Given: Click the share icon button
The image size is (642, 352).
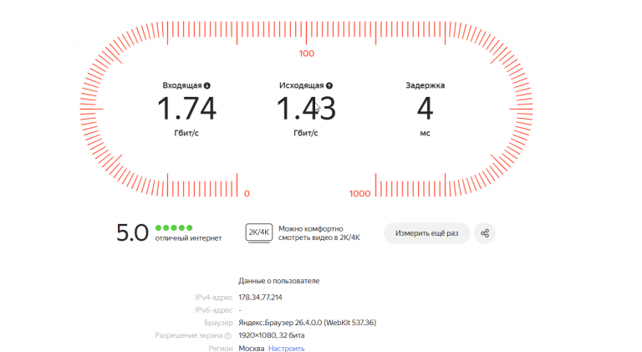Looking at the screenshot, I should click(x=484, y=233).
